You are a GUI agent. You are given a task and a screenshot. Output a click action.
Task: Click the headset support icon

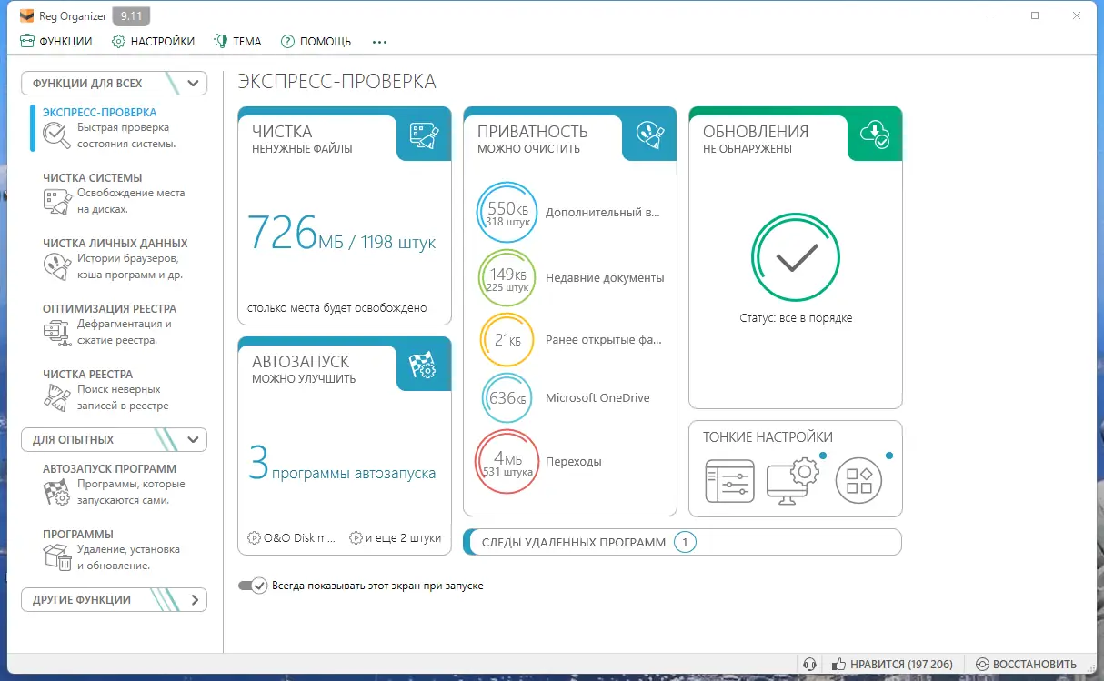(x=809, y=665)
